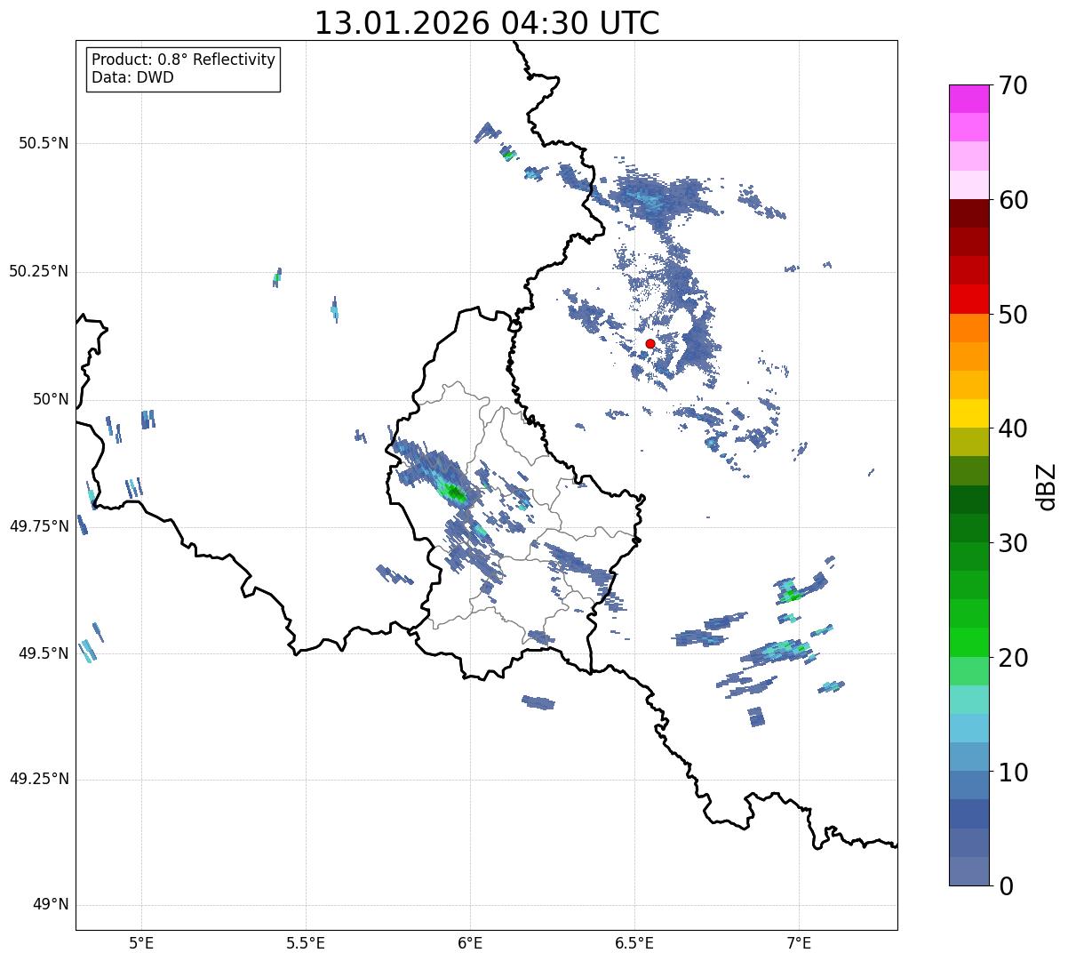Click the "dBZ" colorbar label

coord(1047,485)
